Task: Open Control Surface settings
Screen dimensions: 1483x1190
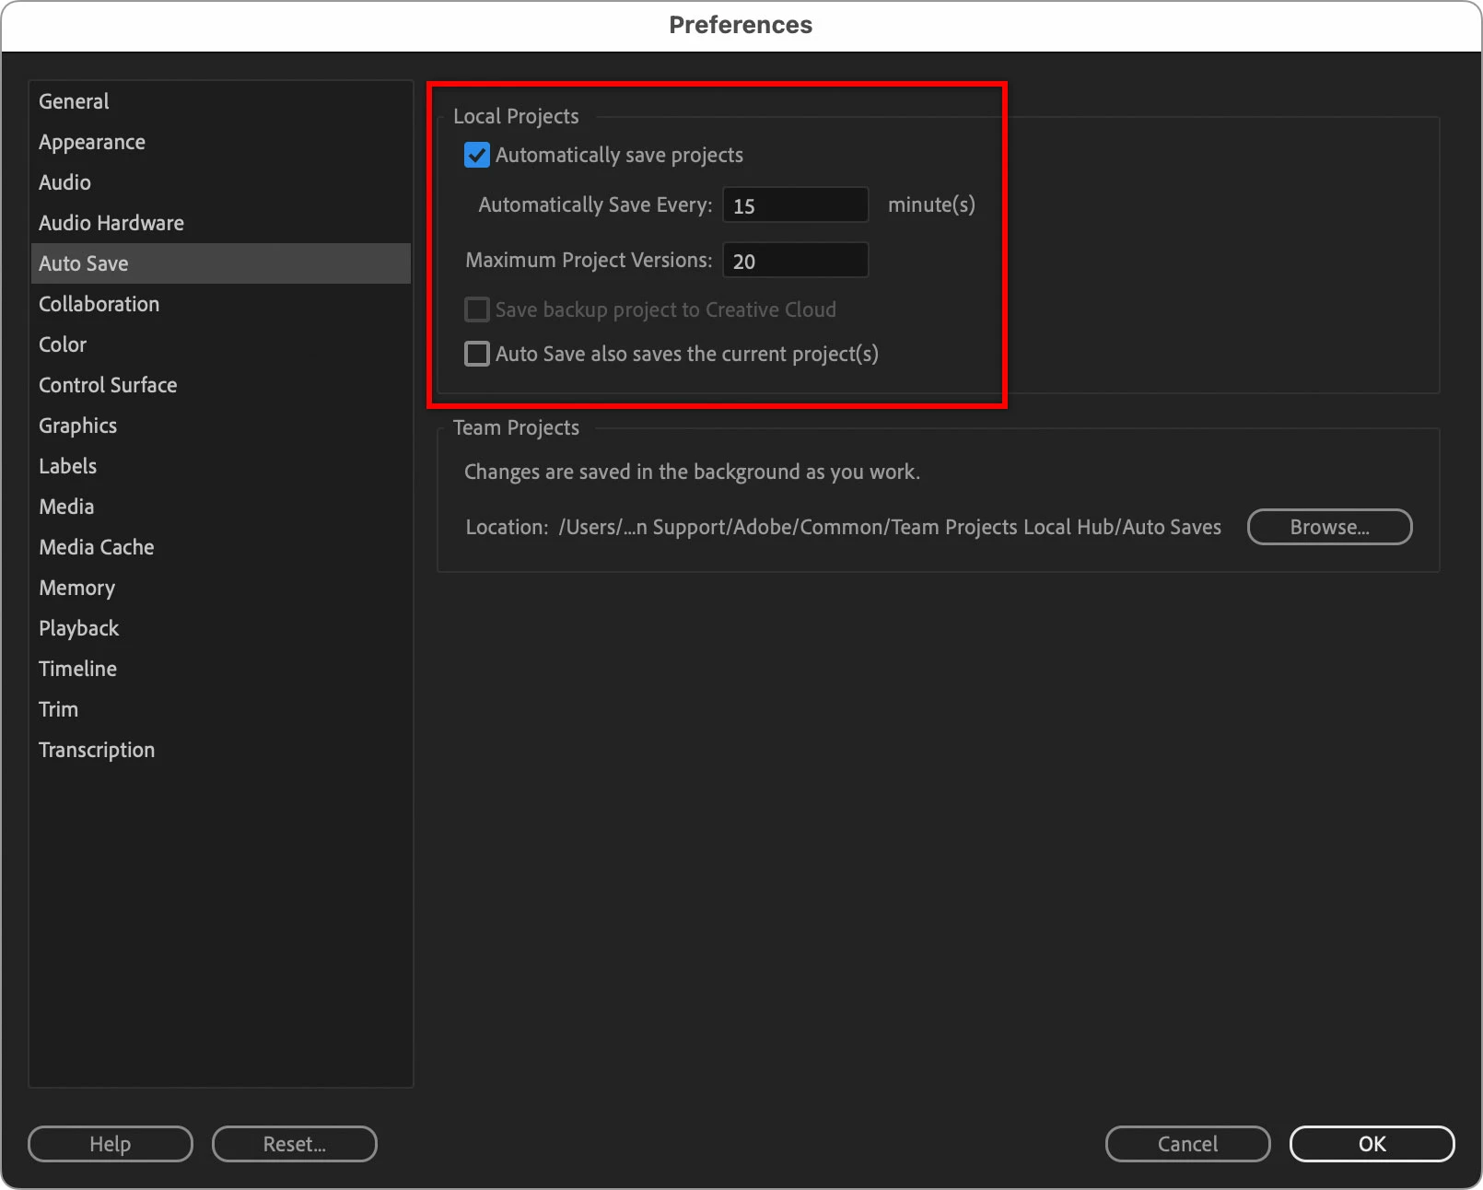Action: 221,385
